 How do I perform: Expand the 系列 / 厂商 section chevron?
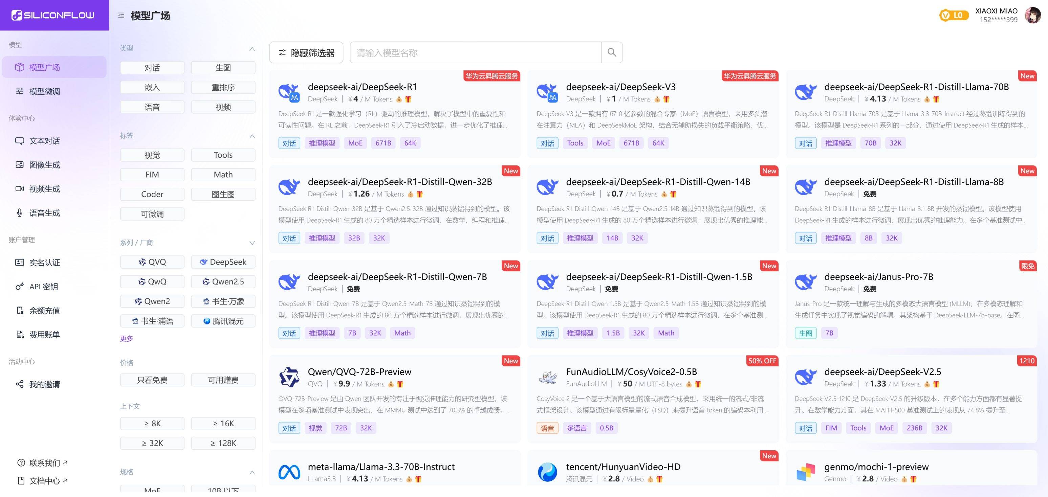pyautogui.click(x=252, y=243)
